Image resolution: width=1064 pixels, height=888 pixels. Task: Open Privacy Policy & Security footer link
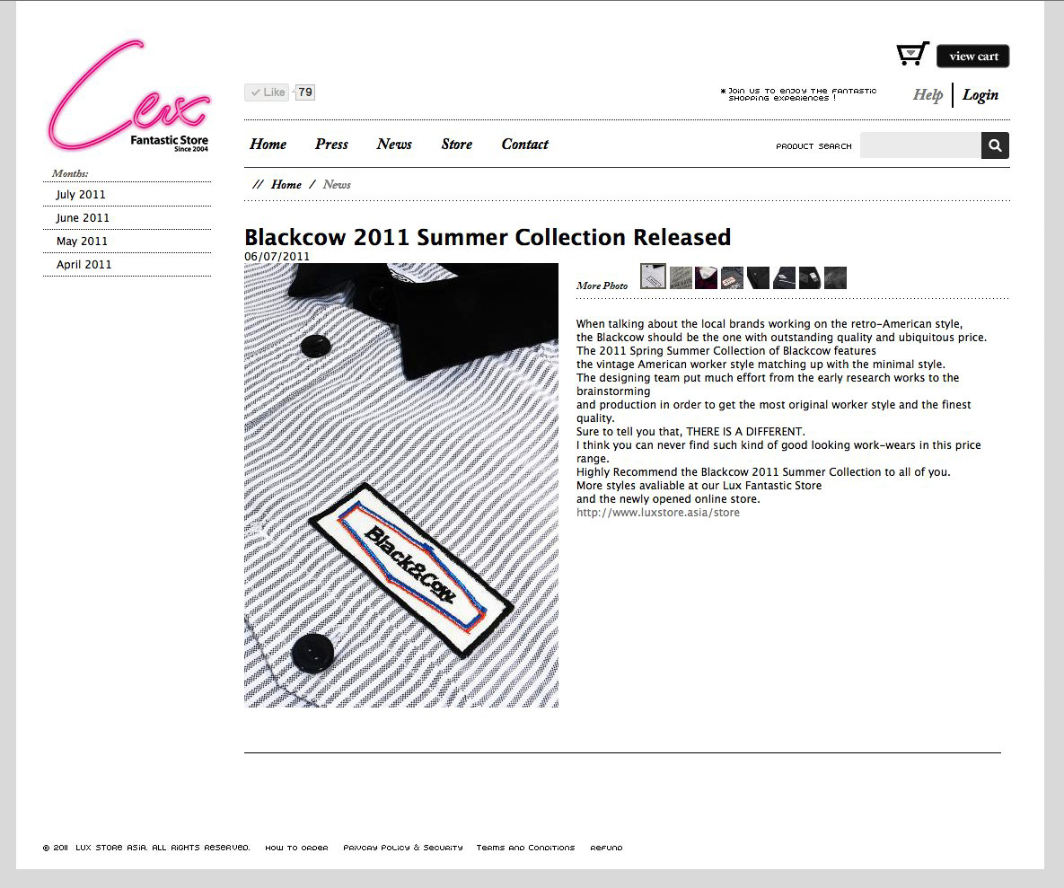tap(403, 848)
